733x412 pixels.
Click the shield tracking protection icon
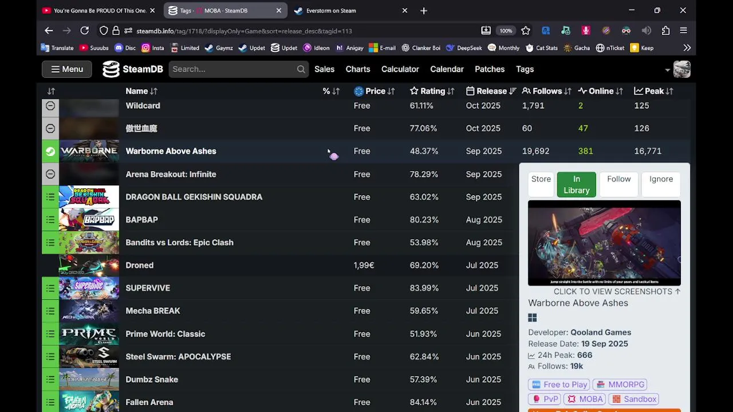104,31
